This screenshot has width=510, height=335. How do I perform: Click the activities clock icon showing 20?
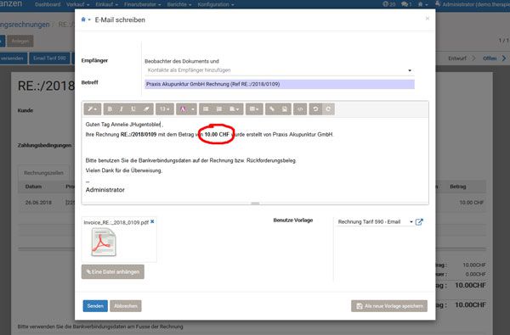pyautogui.click(x=389, y=4)
